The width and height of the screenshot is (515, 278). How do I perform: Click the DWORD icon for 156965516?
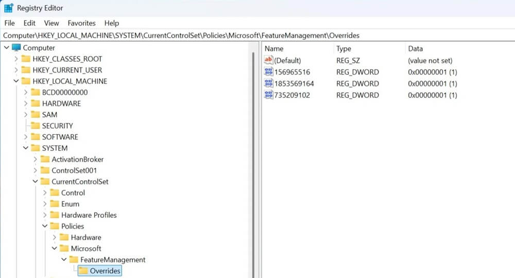click(x=268, y=72)
